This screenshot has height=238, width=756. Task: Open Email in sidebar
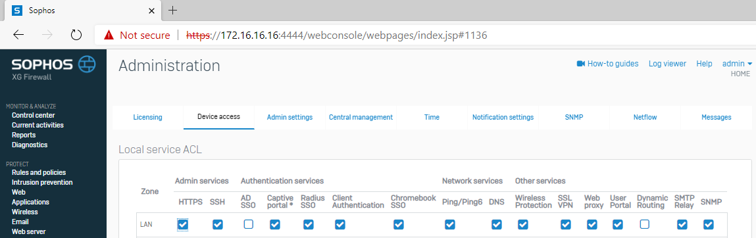tap(20, 222)
